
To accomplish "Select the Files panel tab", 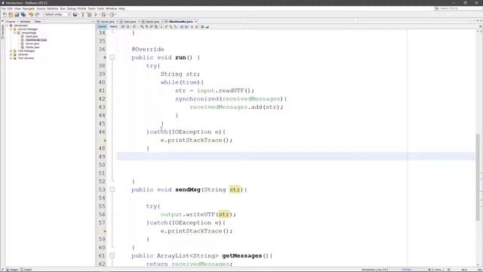I will (38, 22).
